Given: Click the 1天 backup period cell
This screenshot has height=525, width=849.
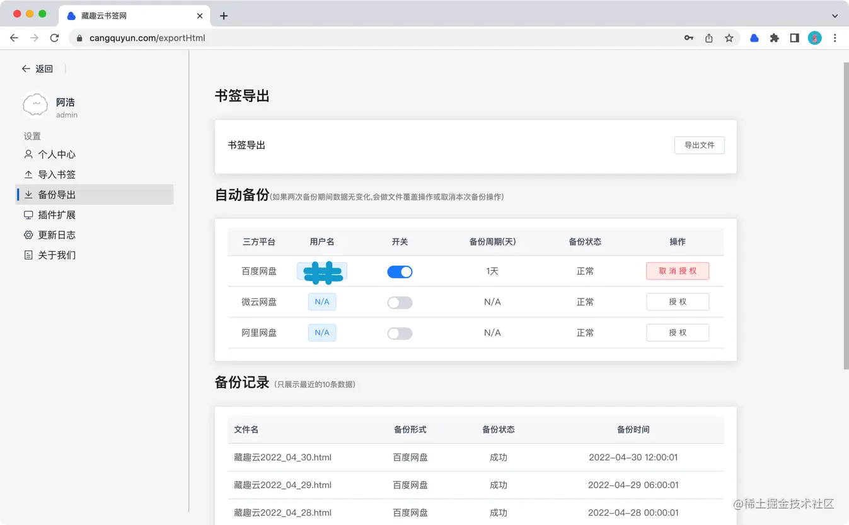Looking at the screenshot, I should pyautogui.click(x=492, y=271).
